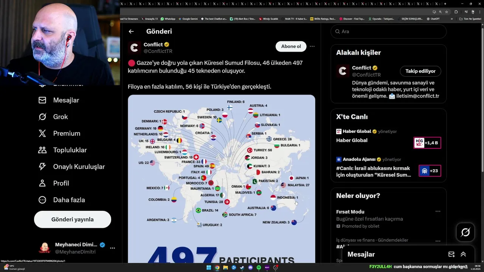The height and width of the screenshot is (272, 484).
Task: Click the Conflict avatar on the post header
Action: coord(134,48)
